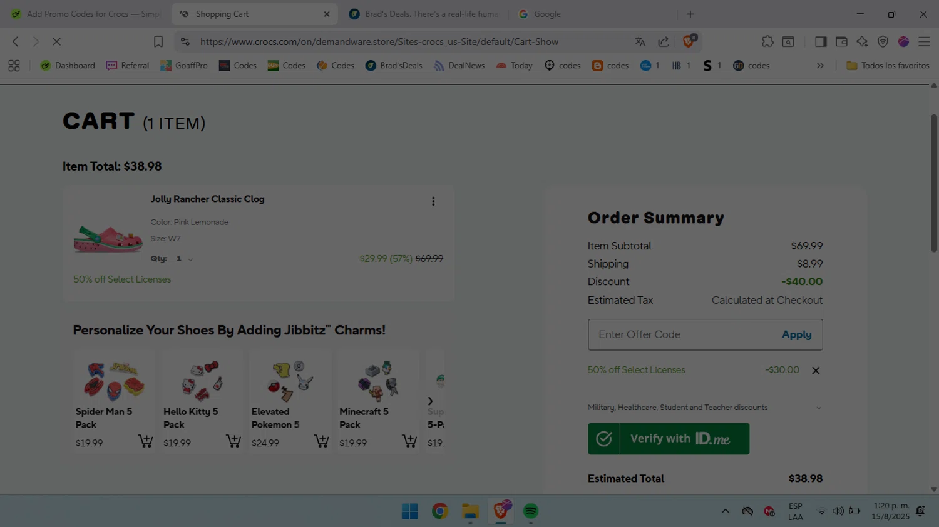Open the Leo AI sparkle icon
The image size is (939, 527).
click(862, 41)
